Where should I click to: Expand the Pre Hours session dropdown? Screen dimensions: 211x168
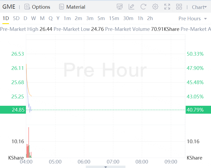pos(193,18)
